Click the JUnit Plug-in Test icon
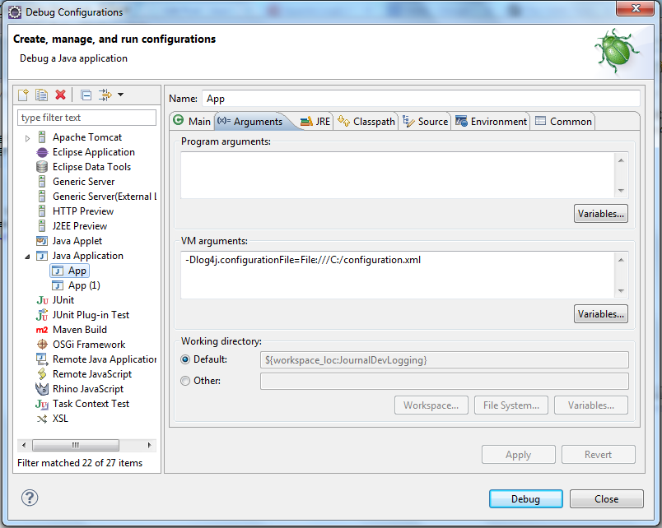The height and width of the screenshot is (528, 662). tap(42, 315)
